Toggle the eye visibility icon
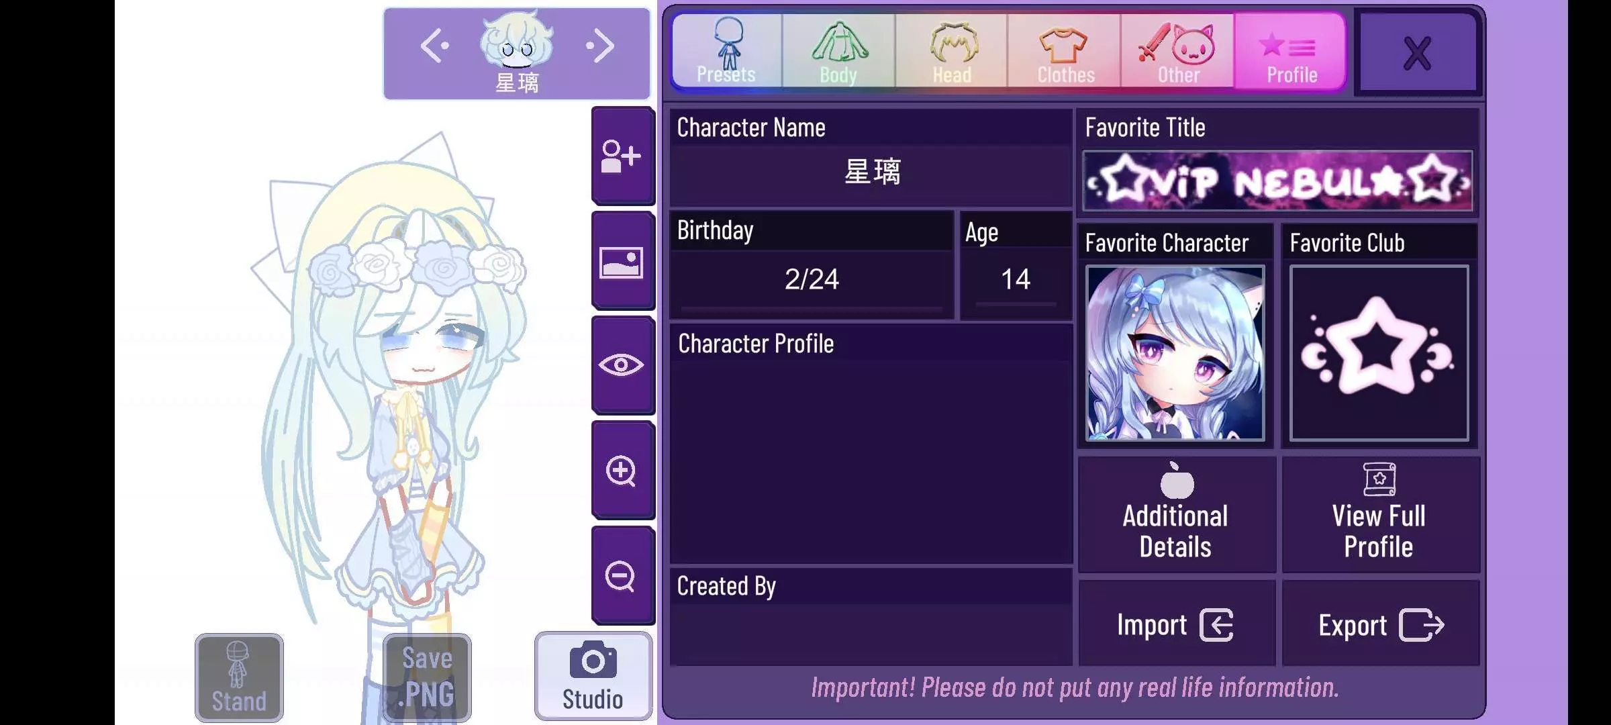 (x=623, y=366)
